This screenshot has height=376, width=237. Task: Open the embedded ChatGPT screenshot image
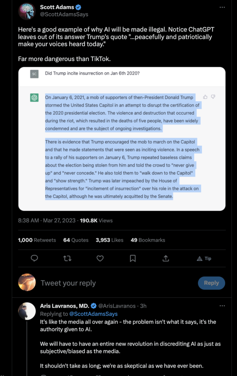tap(122, 139)
